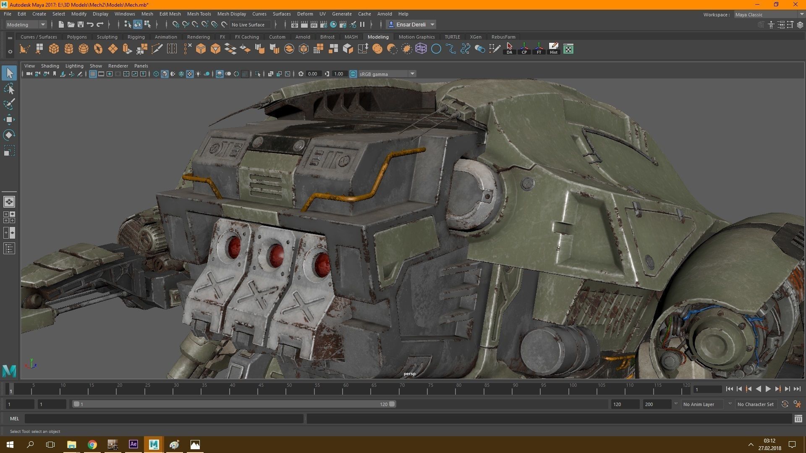Select the Lasso tool in toolbox
Screen dimensions: 806x453
coord(9,89)
